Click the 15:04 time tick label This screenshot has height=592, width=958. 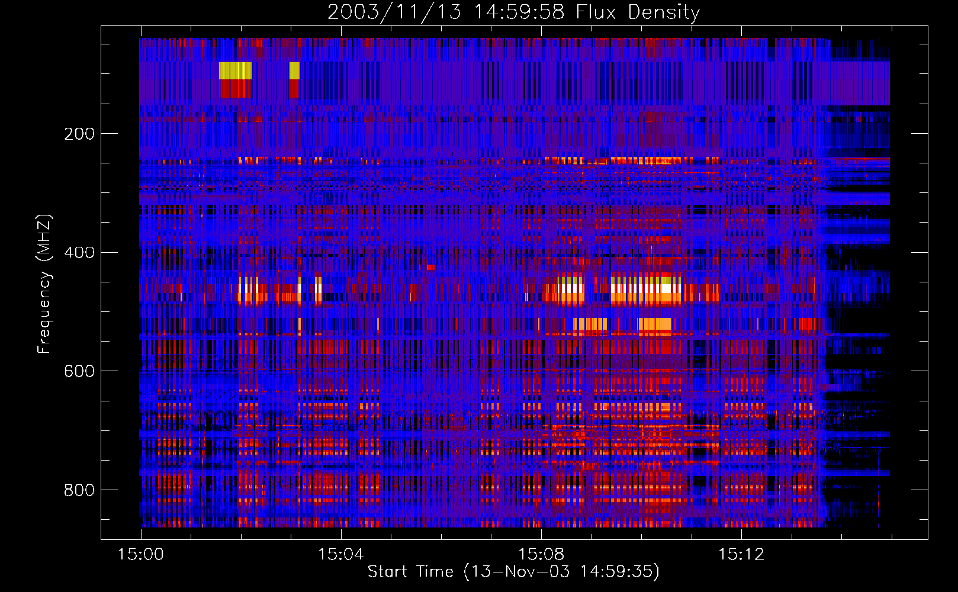point(341,554)
